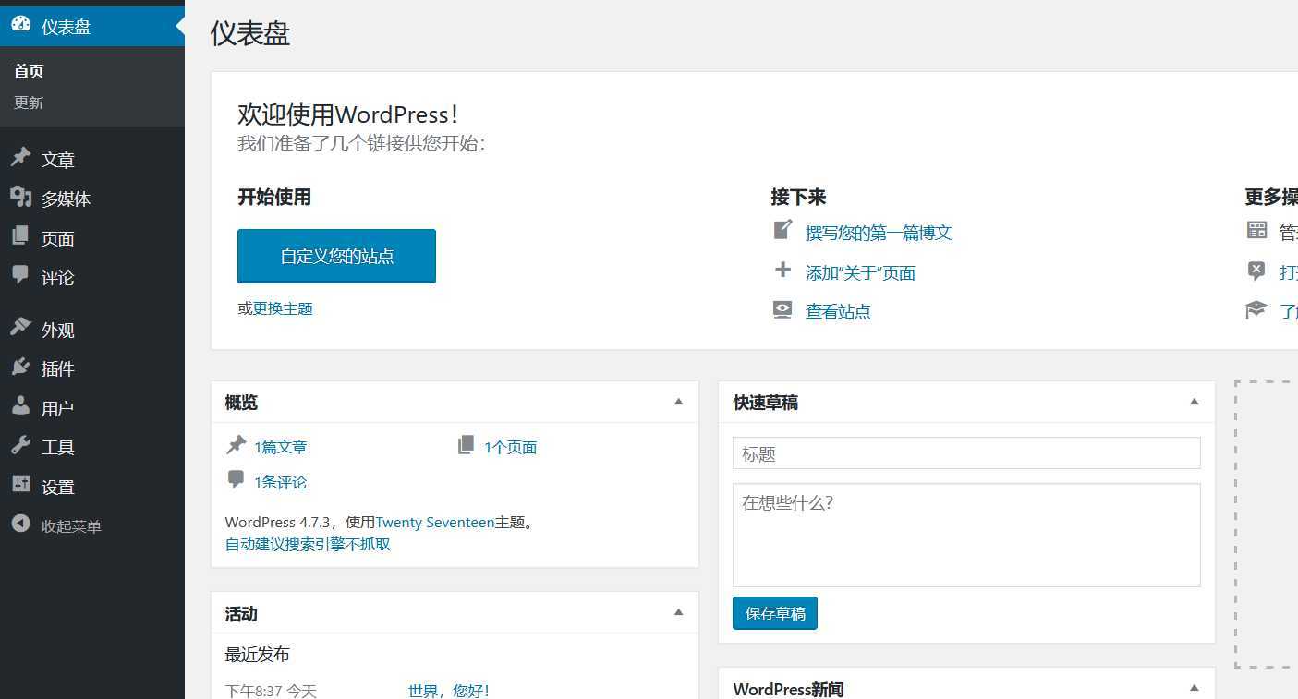
Task: Click the 快速草稿 widget title
Action: [x=766, y=403]
